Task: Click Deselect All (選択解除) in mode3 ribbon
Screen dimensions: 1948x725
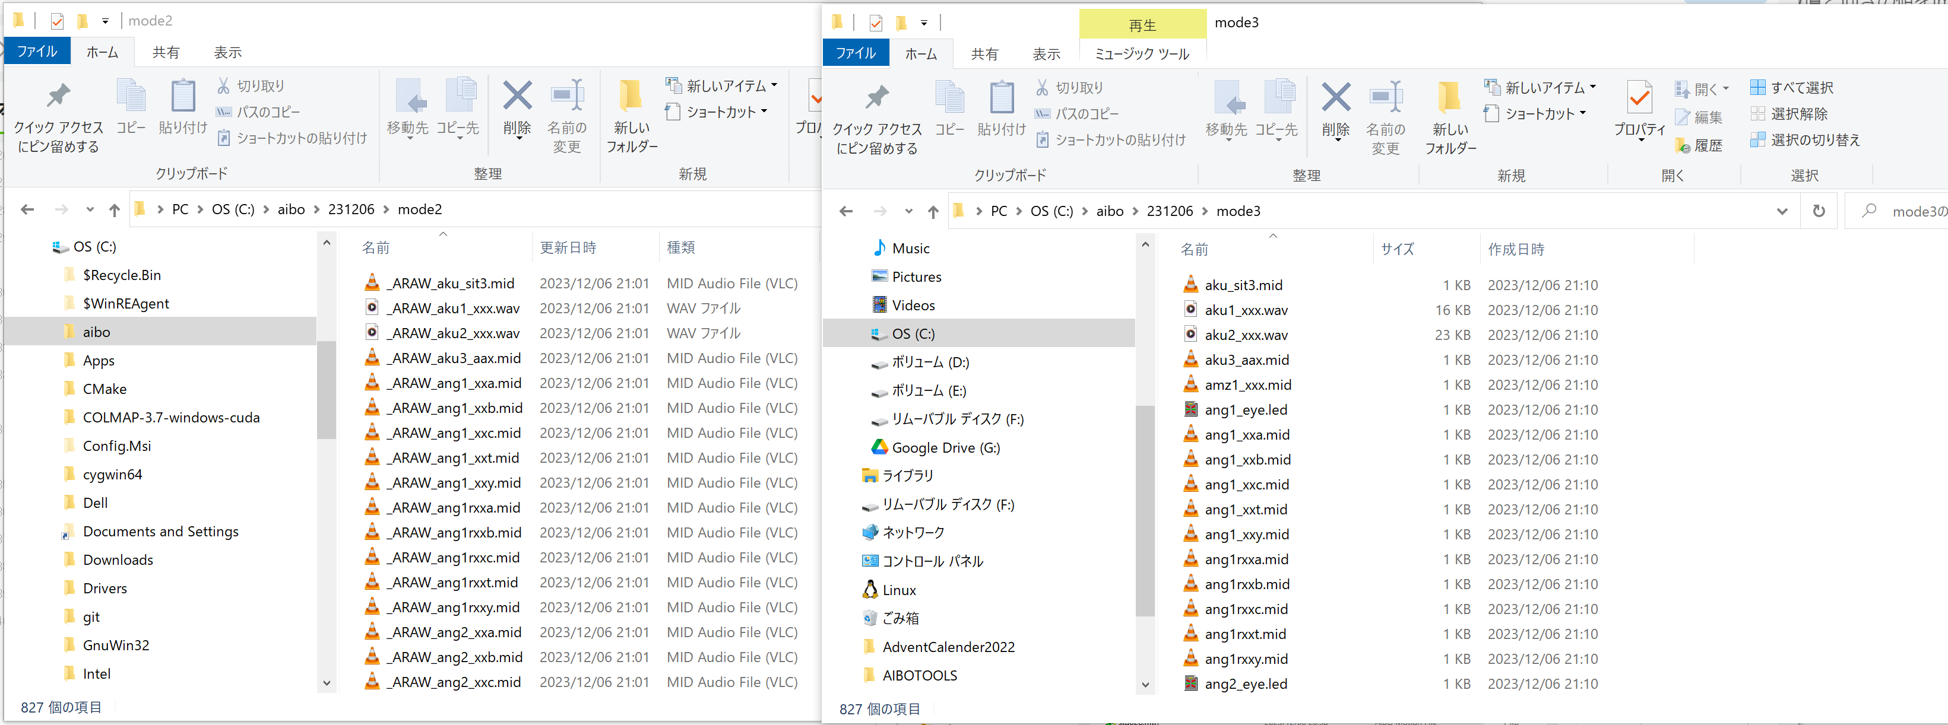Action: pyautogui.click(x=1788, y=114)
